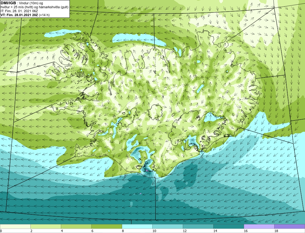Image resolution: width=305 pixels, height=233 pixels.
Task: Click the "Vindur (10m) og" label
Action: [x=31, y=3]
